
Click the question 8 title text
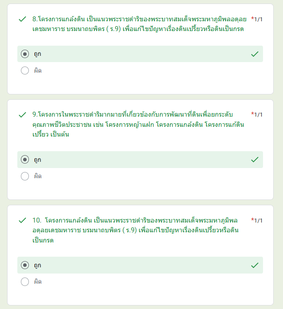click(139, 24)
